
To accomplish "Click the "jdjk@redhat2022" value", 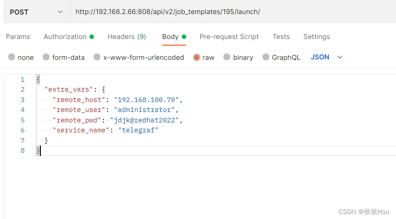I will coord(144,120).
